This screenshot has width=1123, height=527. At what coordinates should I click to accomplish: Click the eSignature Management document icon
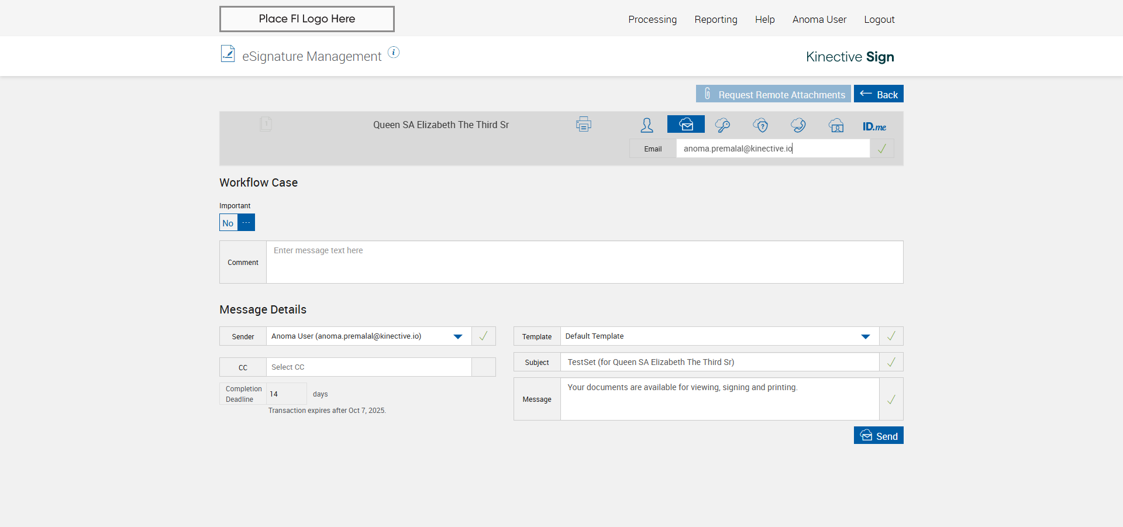[228, 54]
